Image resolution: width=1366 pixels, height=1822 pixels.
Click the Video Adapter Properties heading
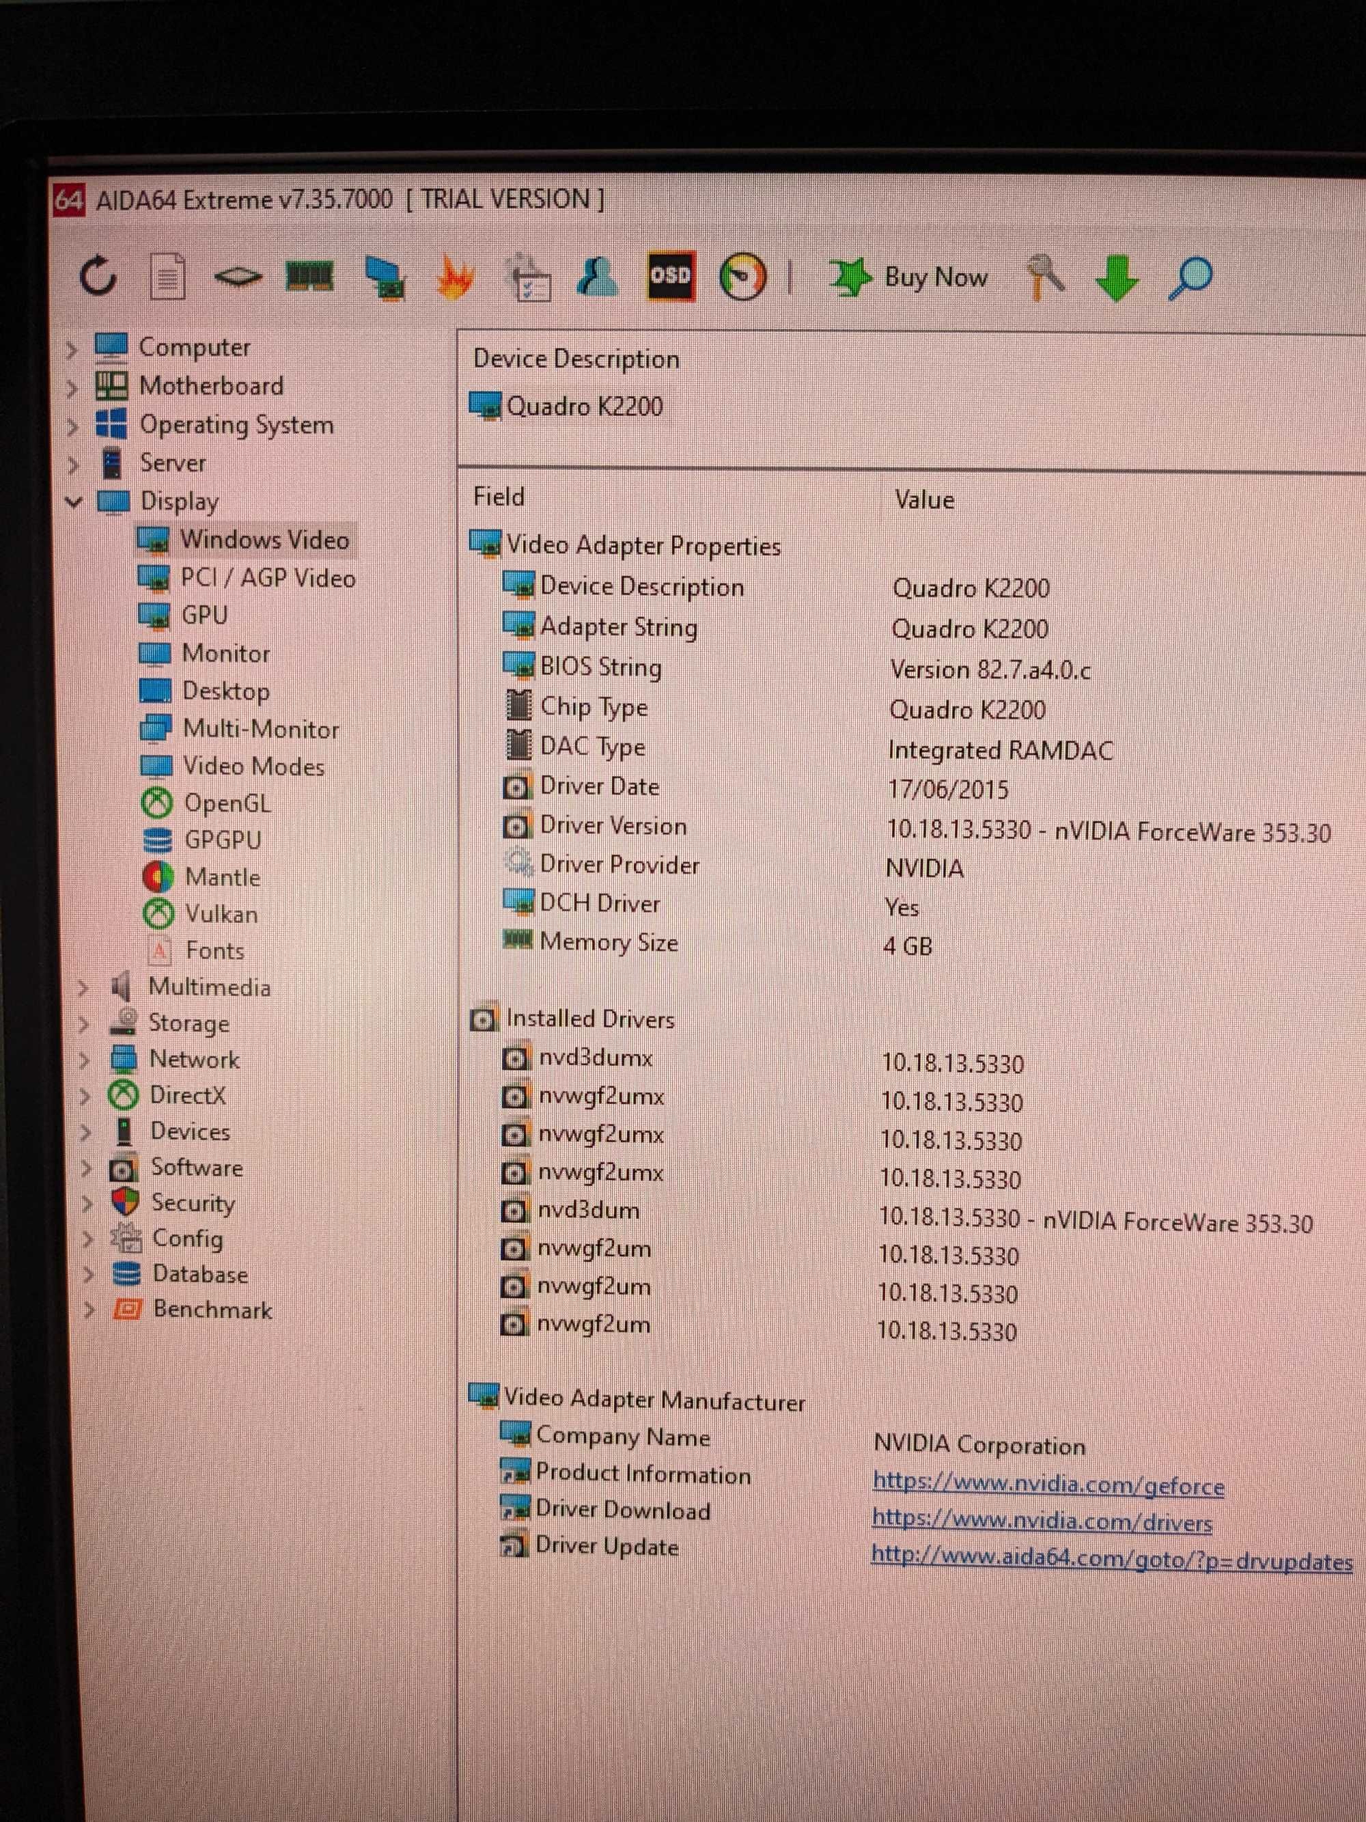tap(643, 545)
